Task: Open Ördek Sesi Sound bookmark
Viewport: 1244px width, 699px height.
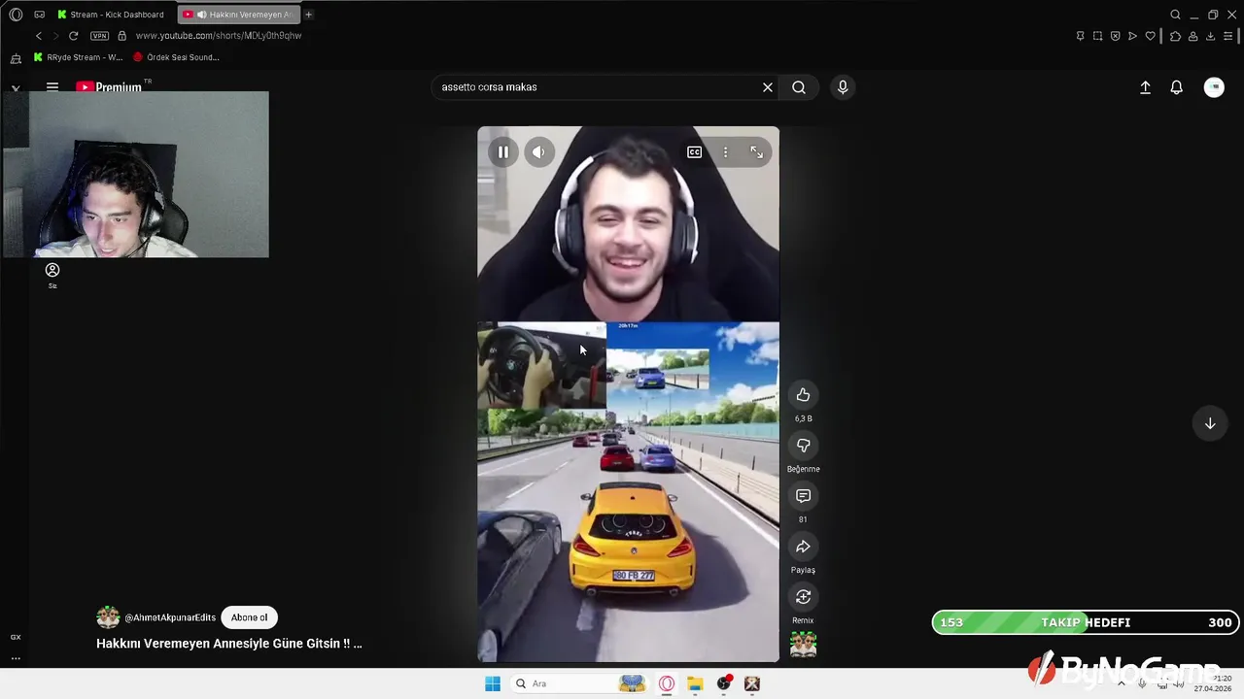Action: [x=176, y=57]
